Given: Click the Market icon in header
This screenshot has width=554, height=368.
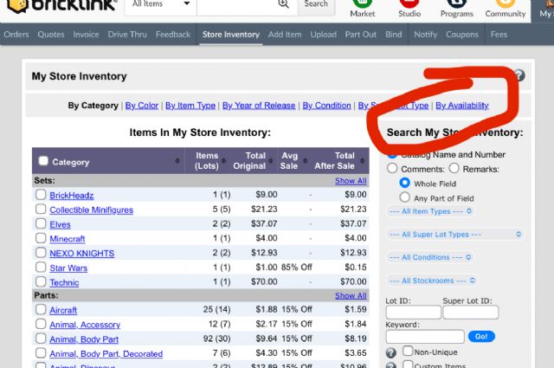Looking at the screenshot, I should pos(363,5).
